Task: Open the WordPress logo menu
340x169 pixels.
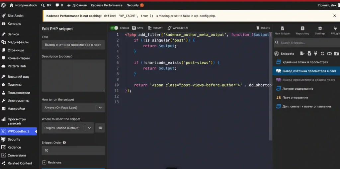Action: pyautogui.click(x=3, y=5)
